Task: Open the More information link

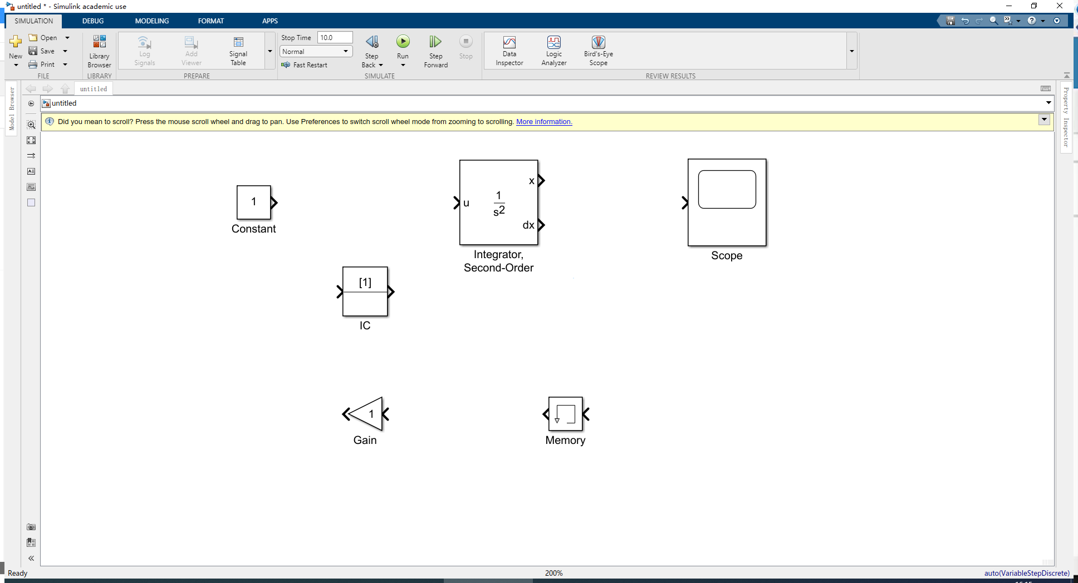Action: (544, 122)
